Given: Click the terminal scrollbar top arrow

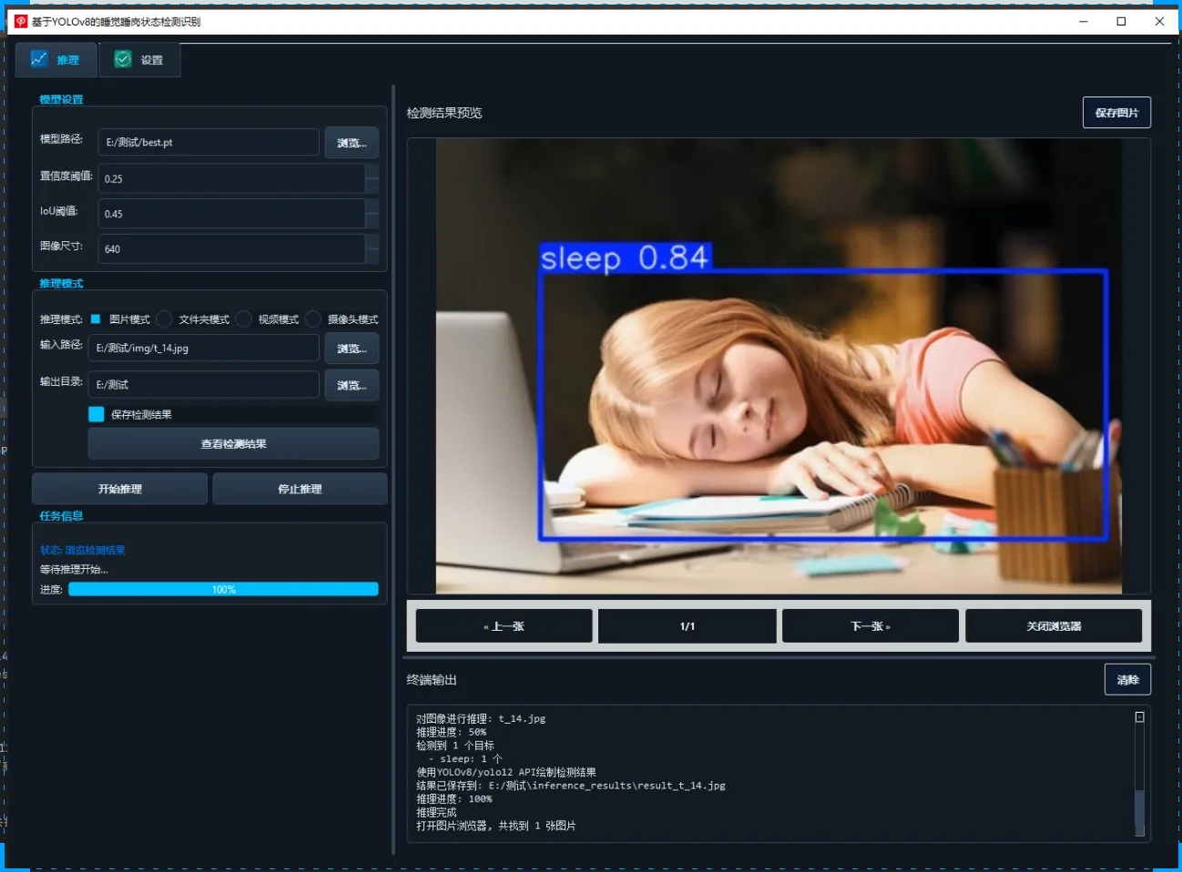Looking at the screenshot, I should point(1139,717).
